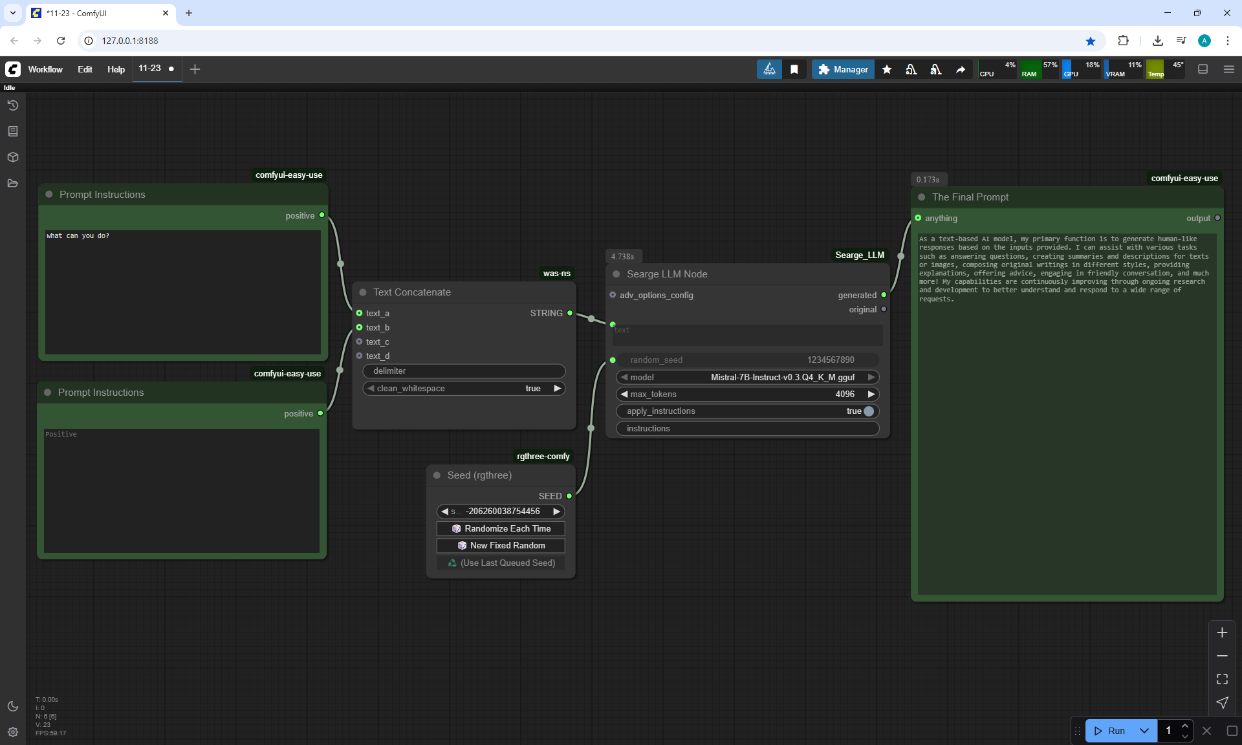The image size is (1242, 745).
Task: Open the Edit menu
Action: [85, 69]
